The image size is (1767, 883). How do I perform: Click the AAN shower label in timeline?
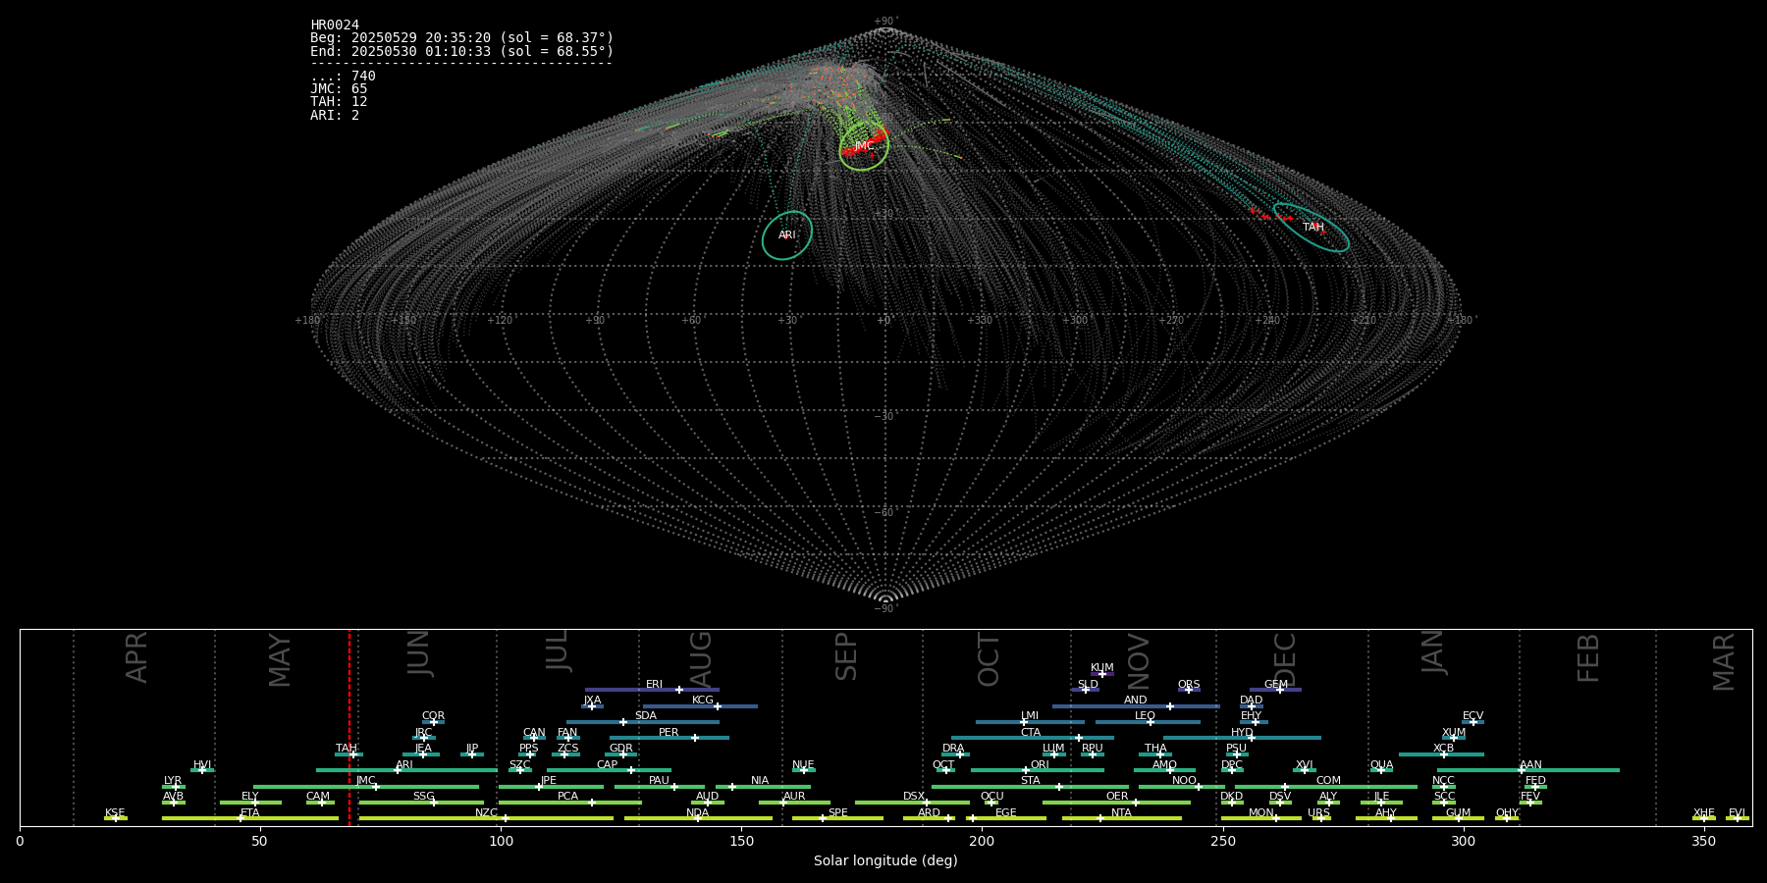tap(1530, 765)
